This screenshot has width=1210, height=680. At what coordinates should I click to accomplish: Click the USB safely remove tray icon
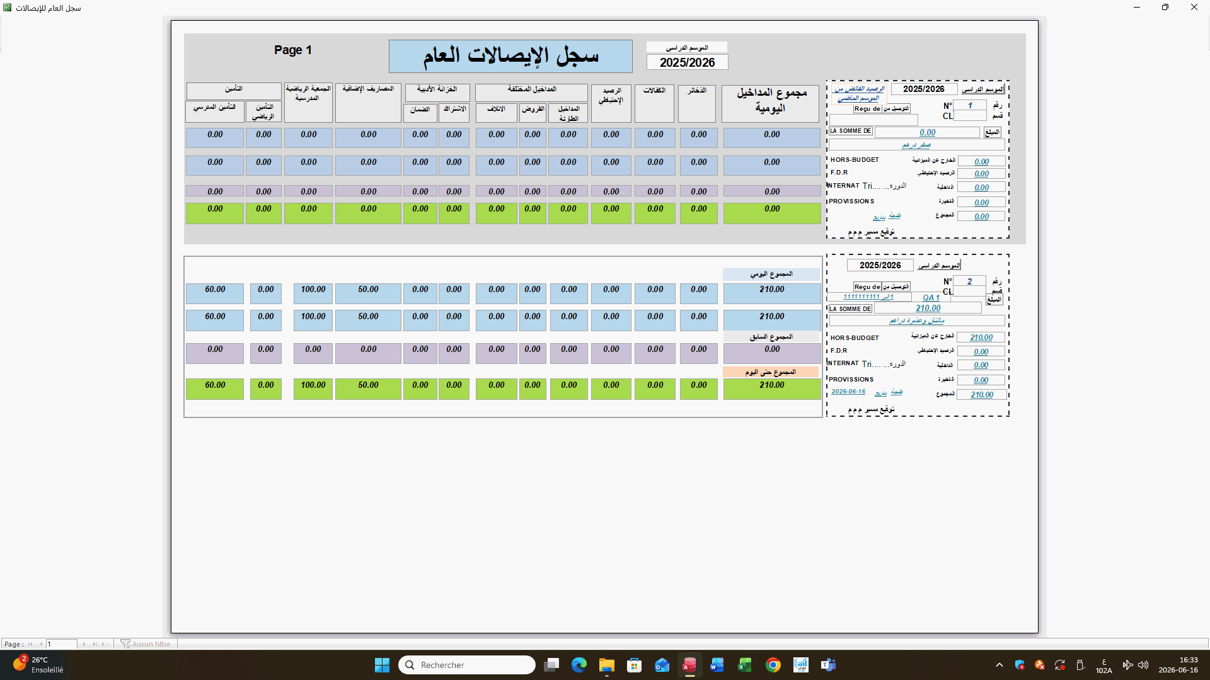coord(1080,665)
